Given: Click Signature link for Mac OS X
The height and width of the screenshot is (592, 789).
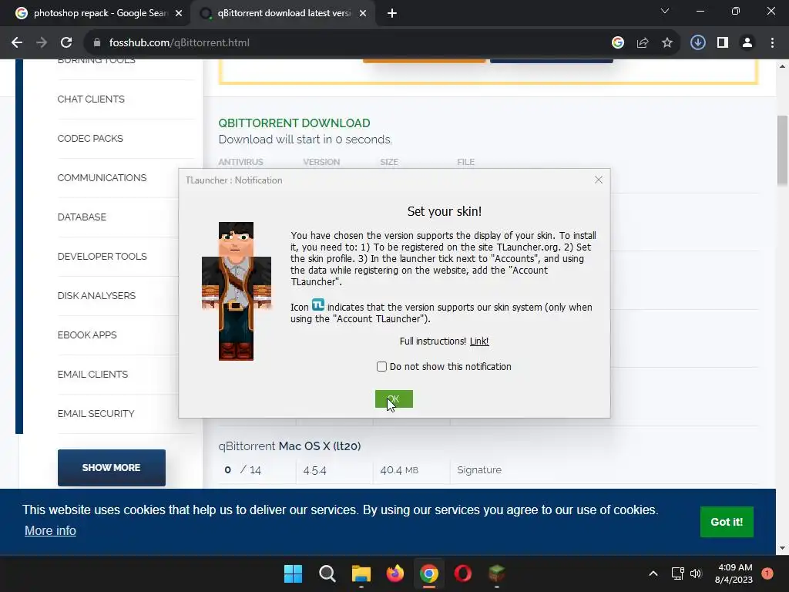Looking at the screenshot, I should (x=479, y=469).
